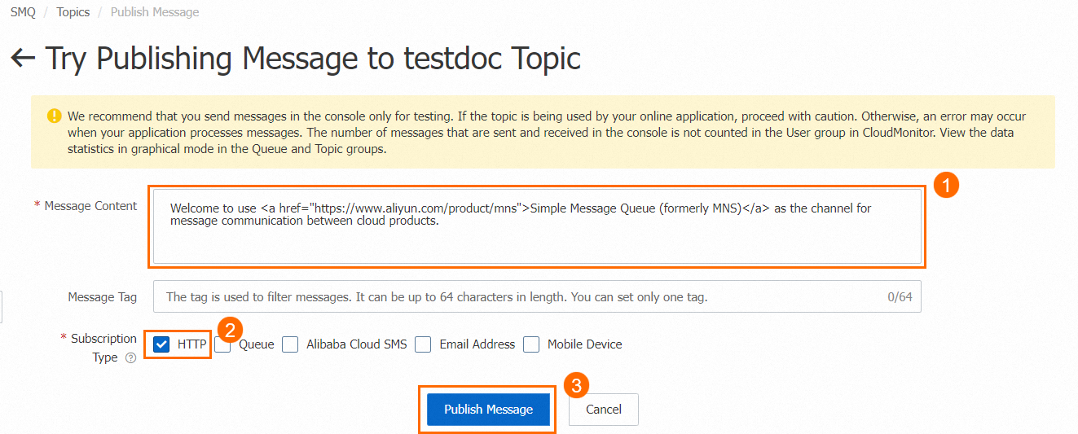Check the Mobile Device option
The image size is (1078, 434).
point(531,344)
